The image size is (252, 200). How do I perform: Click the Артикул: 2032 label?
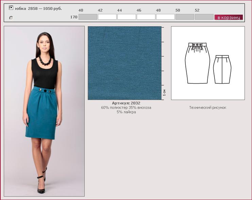(126, 103)
